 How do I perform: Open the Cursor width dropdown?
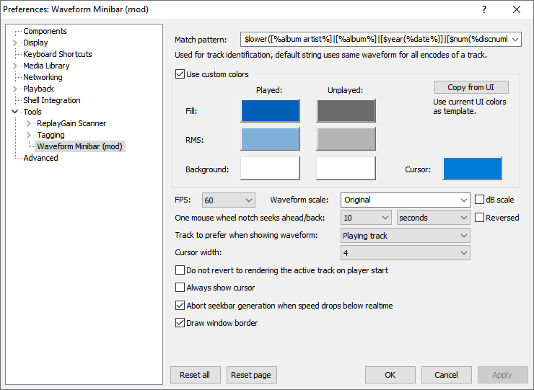click(405, 253)
